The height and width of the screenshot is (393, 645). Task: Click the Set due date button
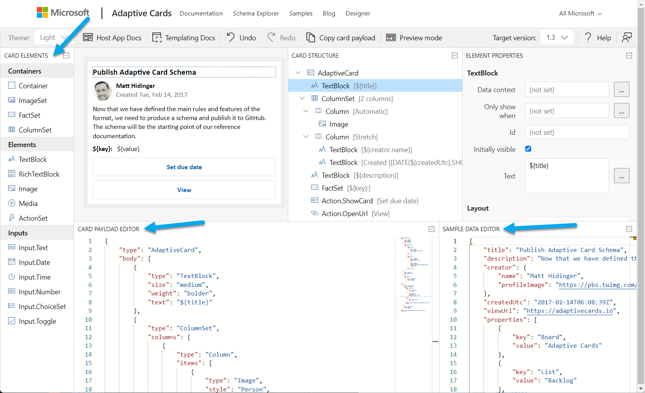pos(184,167)
